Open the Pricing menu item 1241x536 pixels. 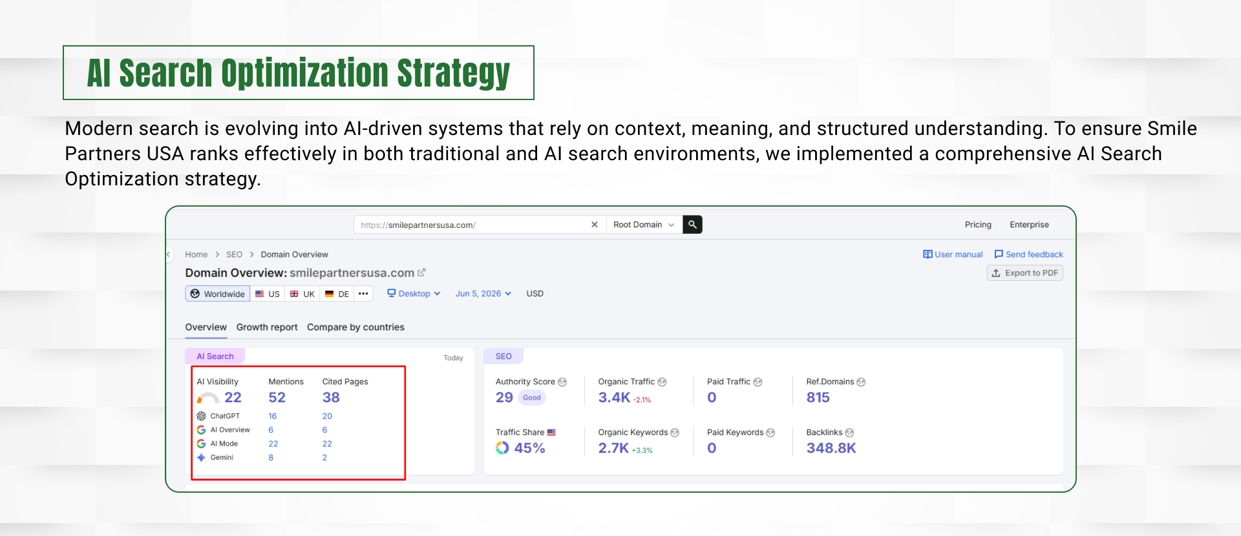click(978, 225)
